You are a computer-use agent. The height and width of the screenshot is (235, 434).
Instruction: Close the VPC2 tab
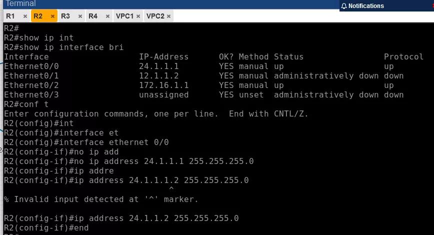(x=169, y=16)
